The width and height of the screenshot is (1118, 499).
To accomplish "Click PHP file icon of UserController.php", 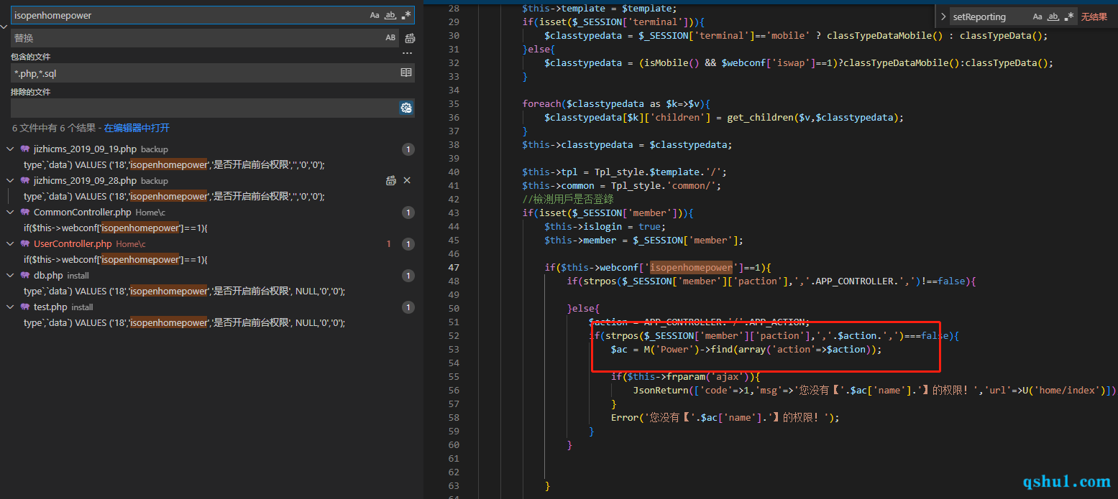I will [x=25, y=244].
